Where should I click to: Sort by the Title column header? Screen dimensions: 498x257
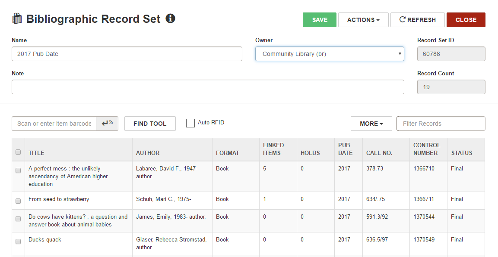pyautogui.click(x=37, y=153)
